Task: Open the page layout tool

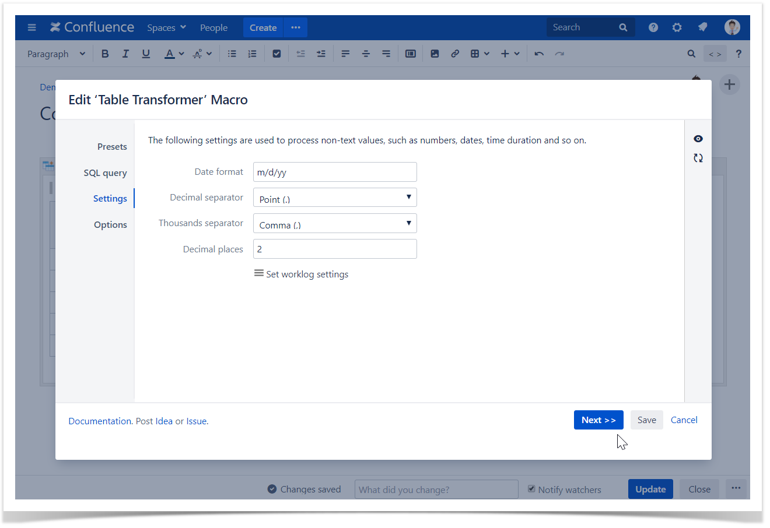Action: (411, 54)
